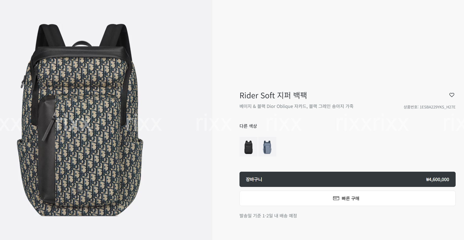
Task: Select the blue backpack color option
Action: pos(267,147)
